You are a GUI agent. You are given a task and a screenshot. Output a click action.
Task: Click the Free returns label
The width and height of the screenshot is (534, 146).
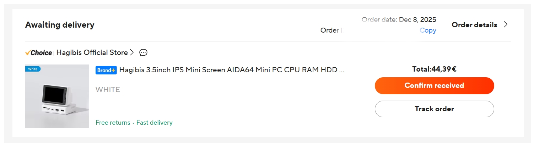click(x=113, y=123)
